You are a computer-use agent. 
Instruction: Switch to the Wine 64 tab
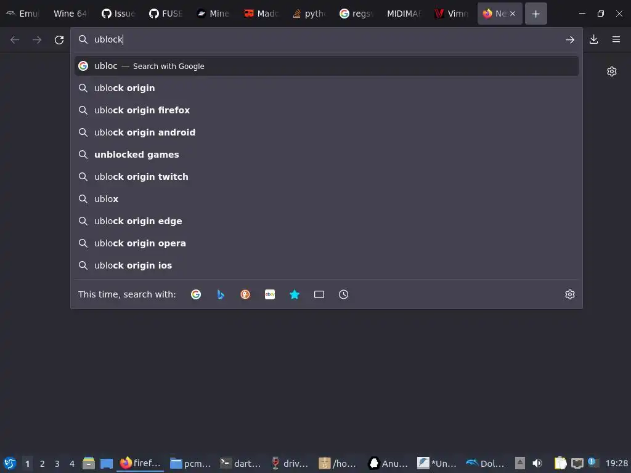point(70,14)
